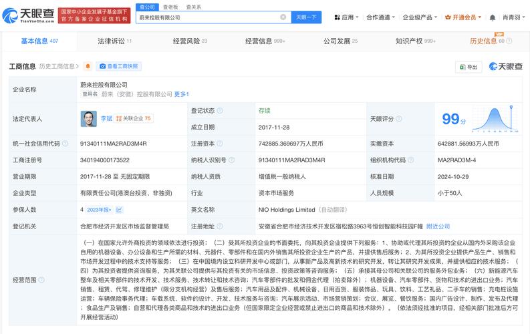Click organization code MA2RAD3M-4
The width and height of the screenshot is (530, 334).
[x=456, y=160]
